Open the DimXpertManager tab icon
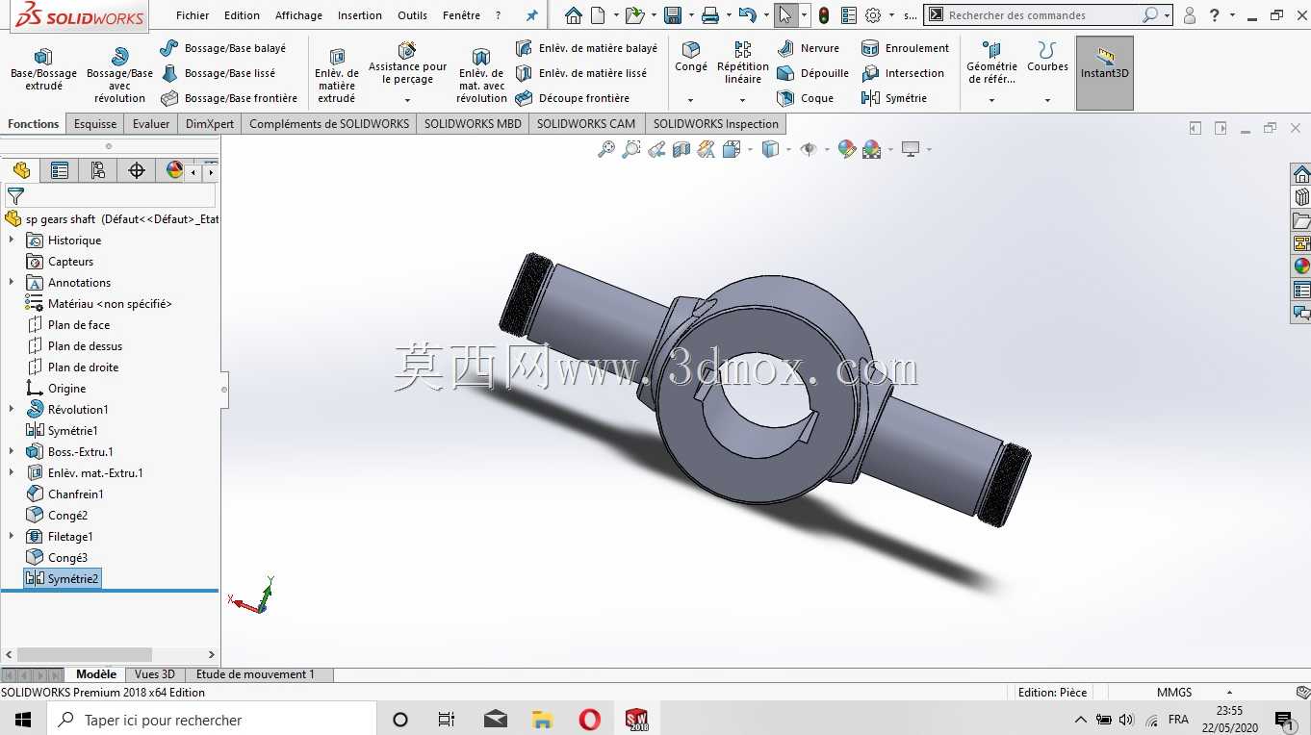This screenshot has width=1311, height=735. point(137,170)
